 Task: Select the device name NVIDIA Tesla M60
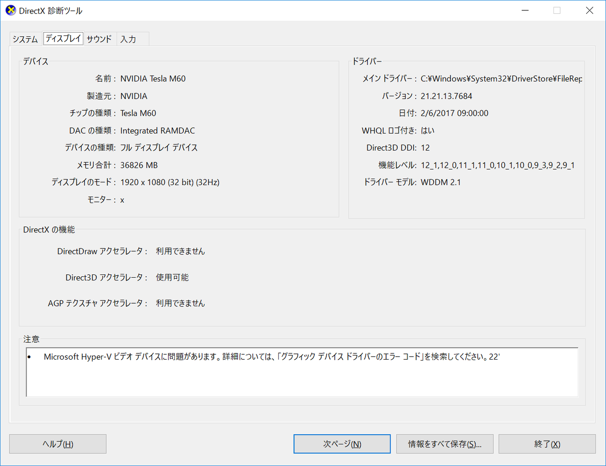coord(153,79)
